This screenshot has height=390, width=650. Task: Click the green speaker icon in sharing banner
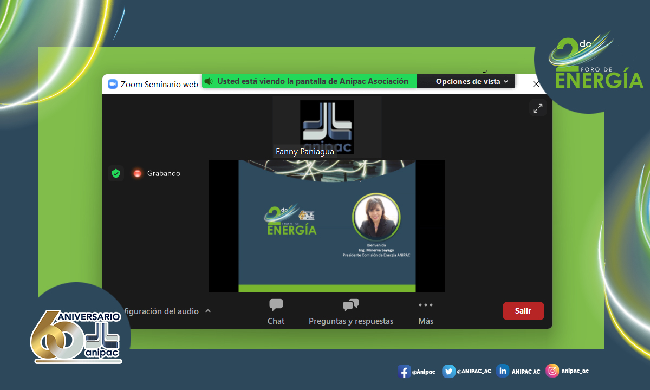click(x=209, y=81)
